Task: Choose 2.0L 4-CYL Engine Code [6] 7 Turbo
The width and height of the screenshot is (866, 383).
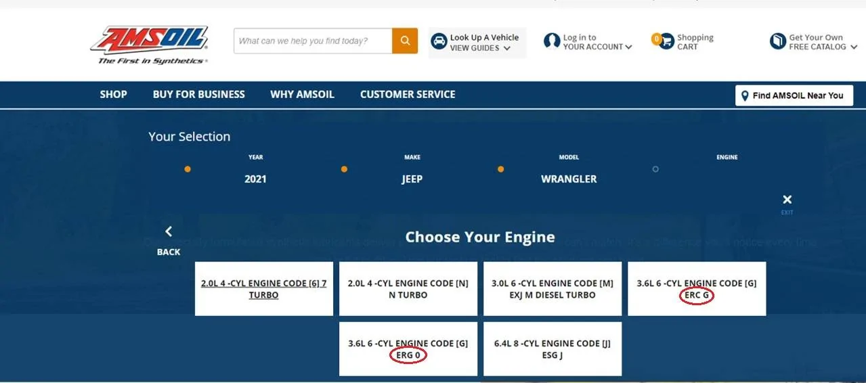Action: (264, 289)
